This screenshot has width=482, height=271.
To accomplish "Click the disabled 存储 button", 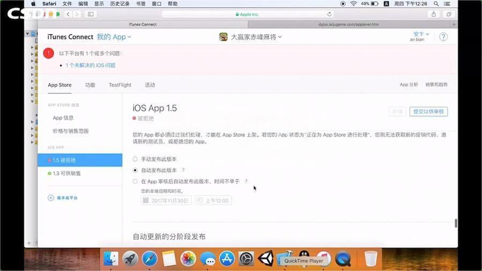I will pyautogui.click(x=397, y=111).
